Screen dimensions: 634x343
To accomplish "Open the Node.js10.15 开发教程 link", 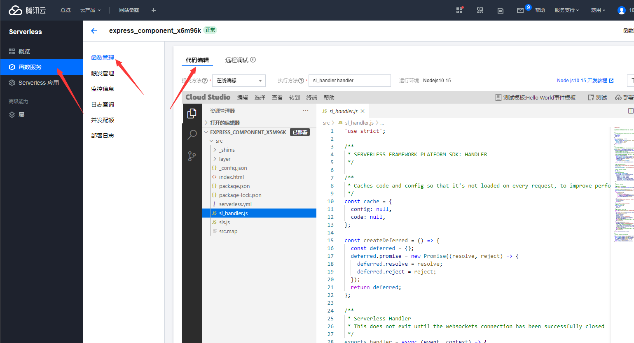I will pyautogui.click(x=585, y=81).
